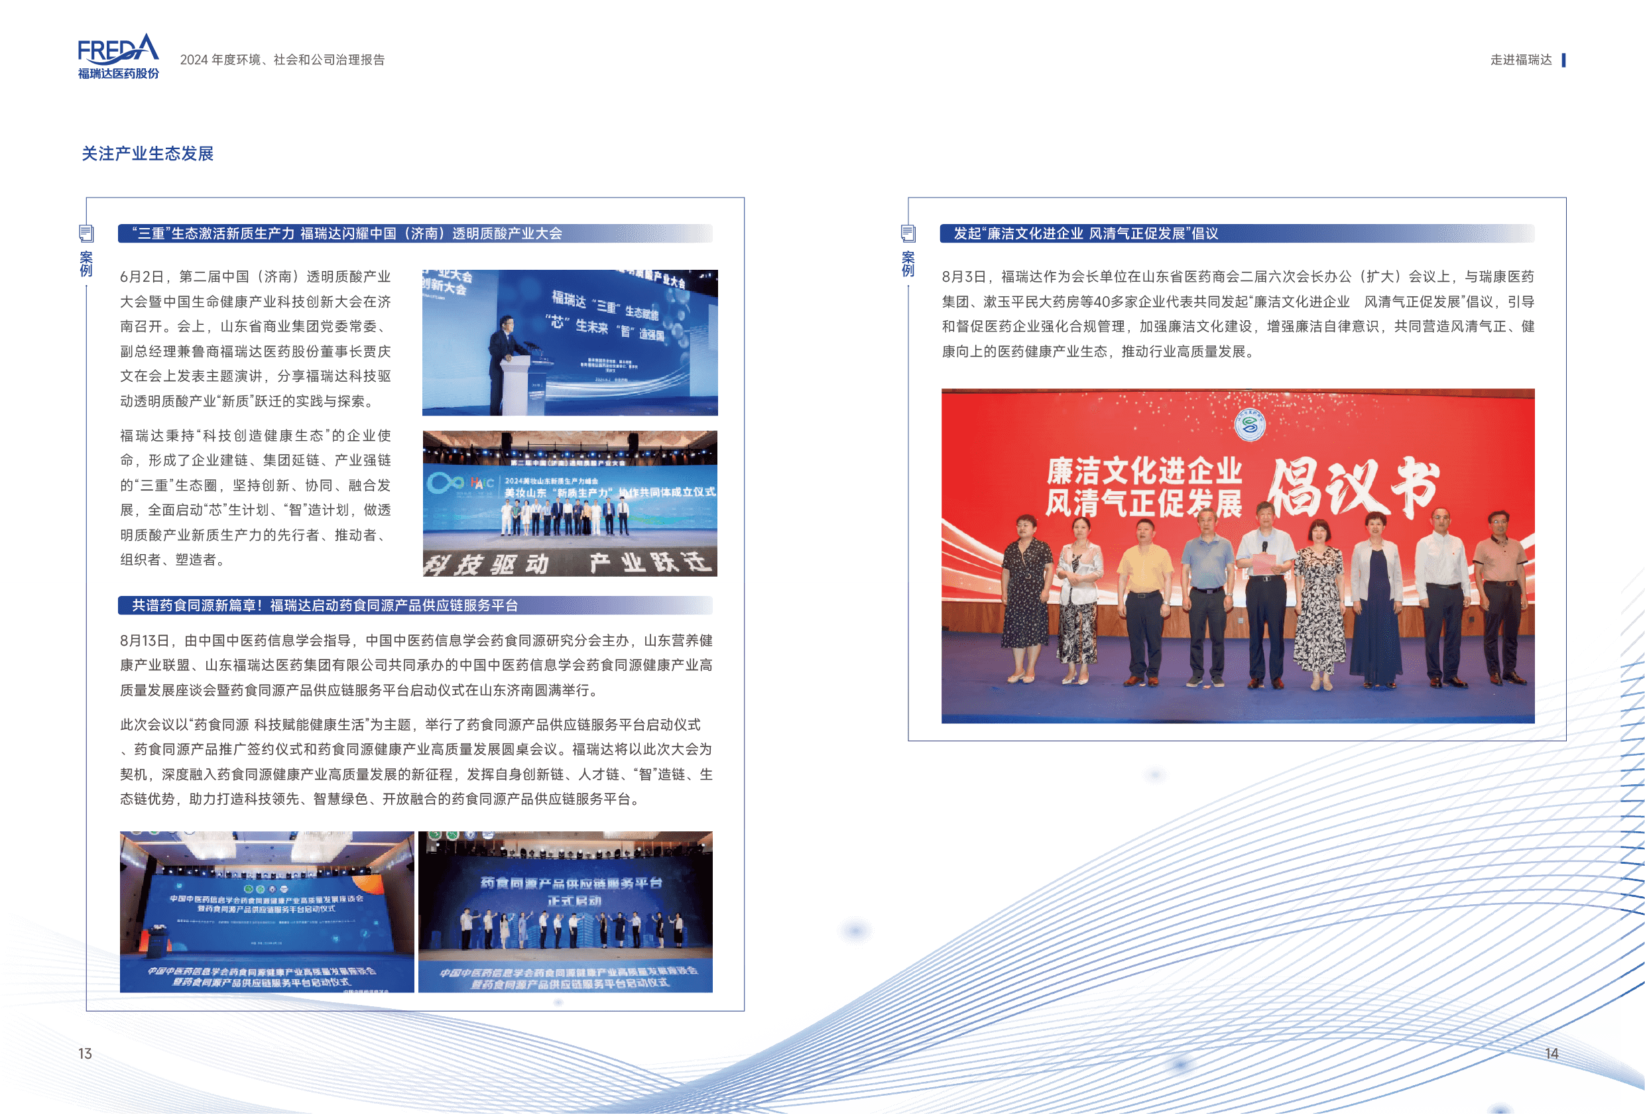Click the case document icon on left page
Screen dimensions: 1645x1117
click(x=86, y=233)
